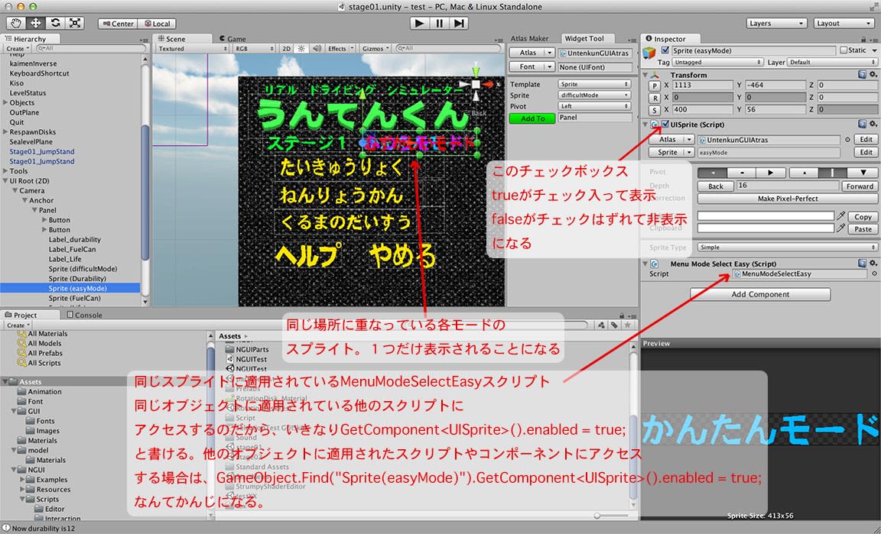Image resolution: width=881 pixels, height=534 pixels.
Task: Click object picker circle beside MenuModeSelectEasy
Action: (875, 274)
